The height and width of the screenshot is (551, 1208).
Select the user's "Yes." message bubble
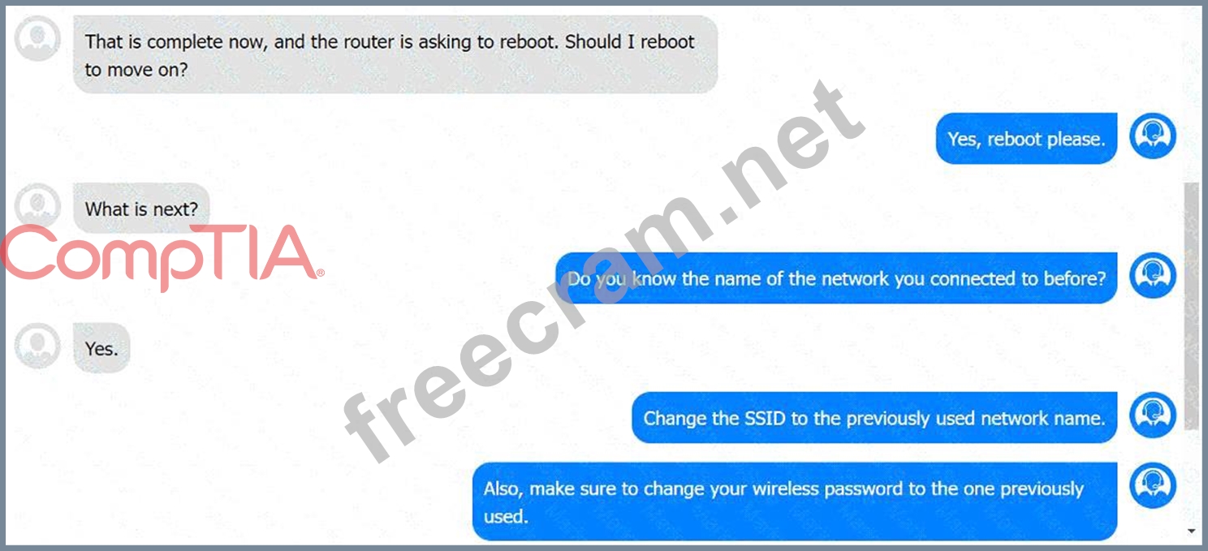pyautogui.click(x=101, y=348)
